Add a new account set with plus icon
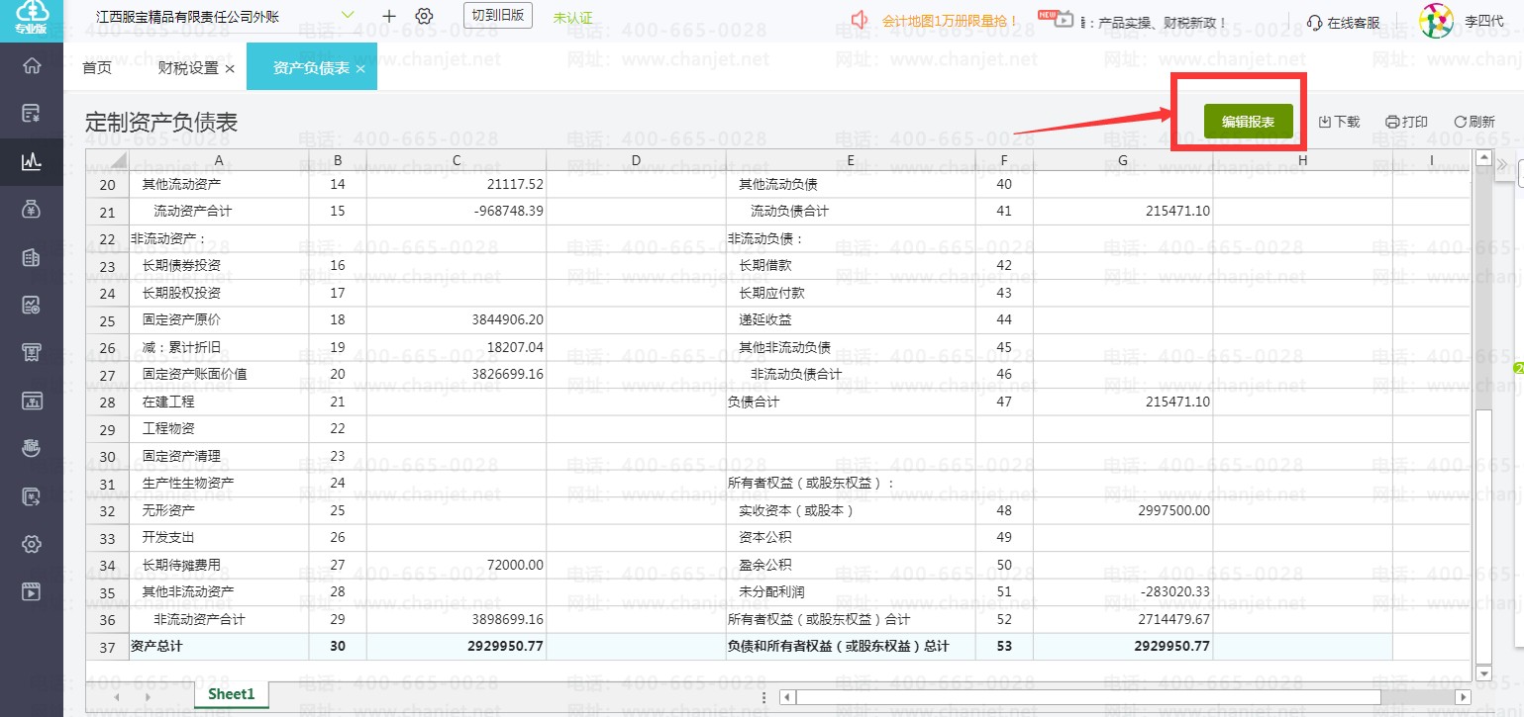The width and height of the screenshot is (1524, 717). 389,17
